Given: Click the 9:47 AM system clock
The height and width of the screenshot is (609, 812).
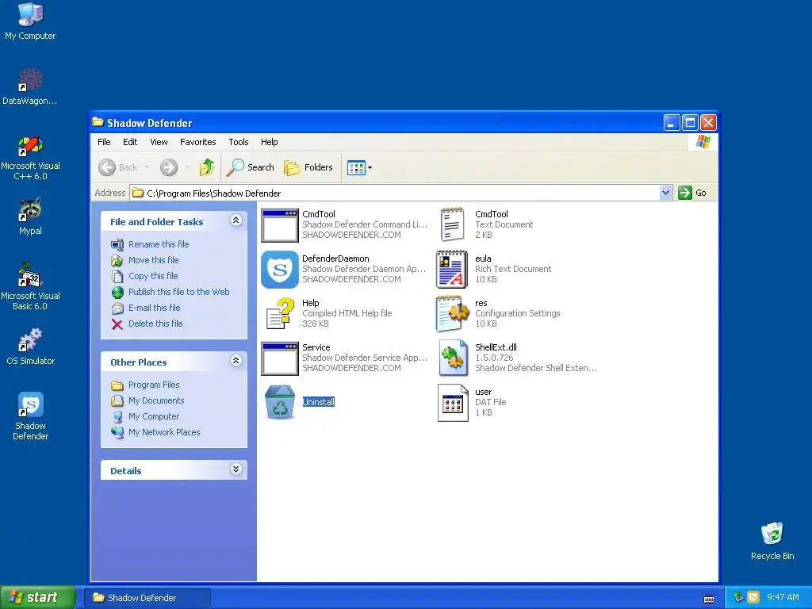Looking at the screenshot, I should point(783,598).
